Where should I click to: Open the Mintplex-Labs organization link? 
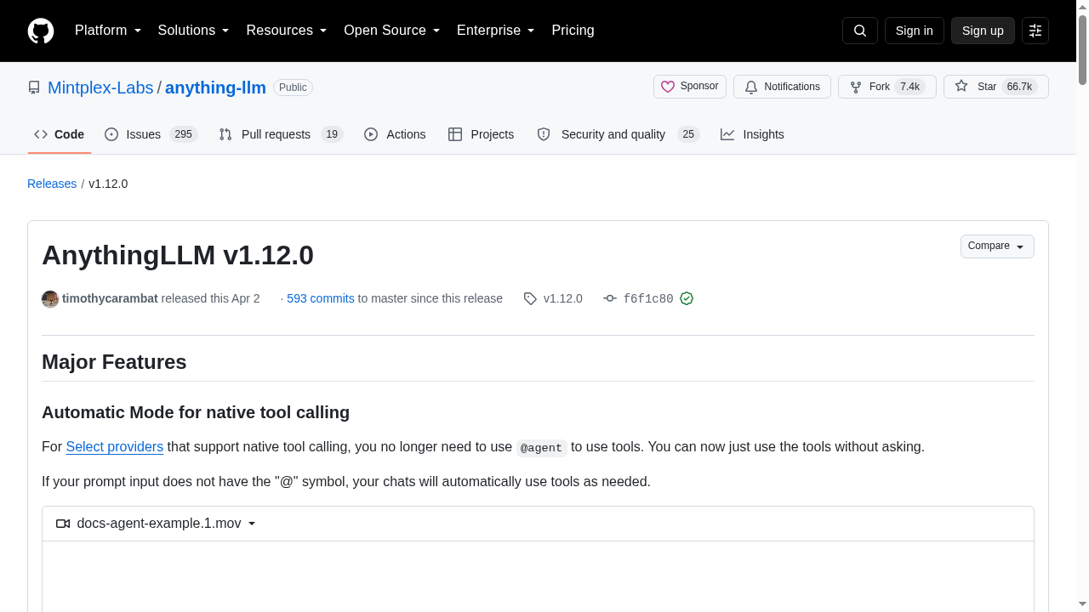100,88
